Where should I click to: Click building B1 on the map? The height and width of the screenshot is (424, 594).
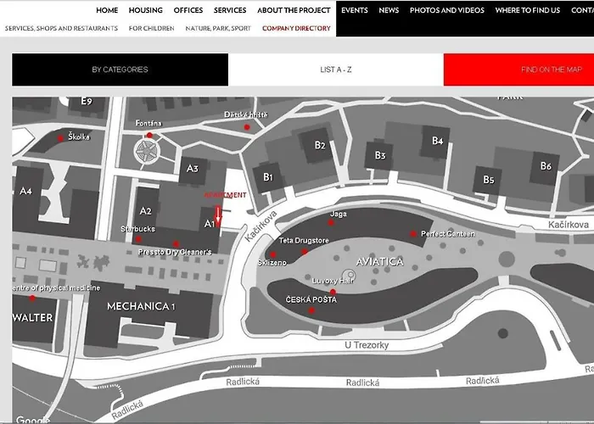[x=268, y=176]
